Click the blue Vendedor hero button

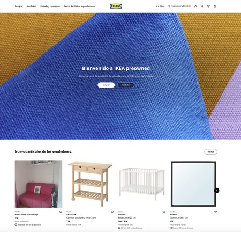point(126,85)
